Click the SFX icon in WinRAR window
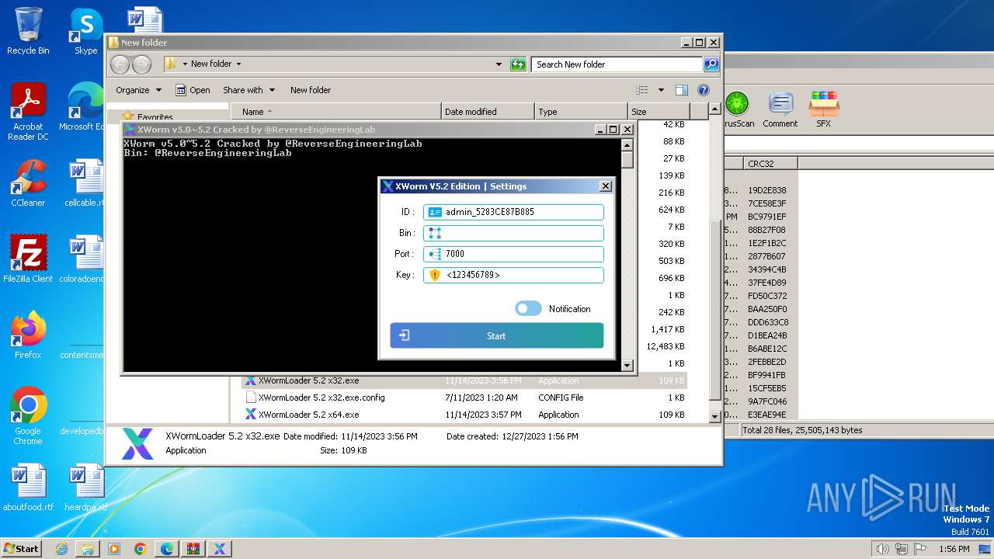The height and width of the screenshot is (559, 994). tap(824, 109)
